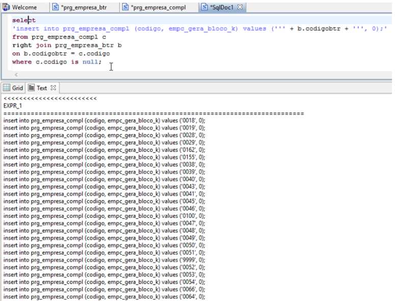Select the result row with value '0050'
The width and height of the screenshot is (395, 301).
pos(104,245)
